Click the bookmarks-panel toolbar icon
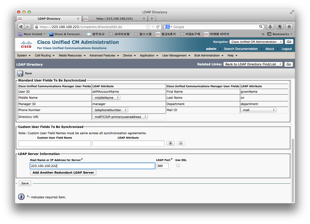The height and width of the screenshot is (224, 310). [x=280, y=27]
